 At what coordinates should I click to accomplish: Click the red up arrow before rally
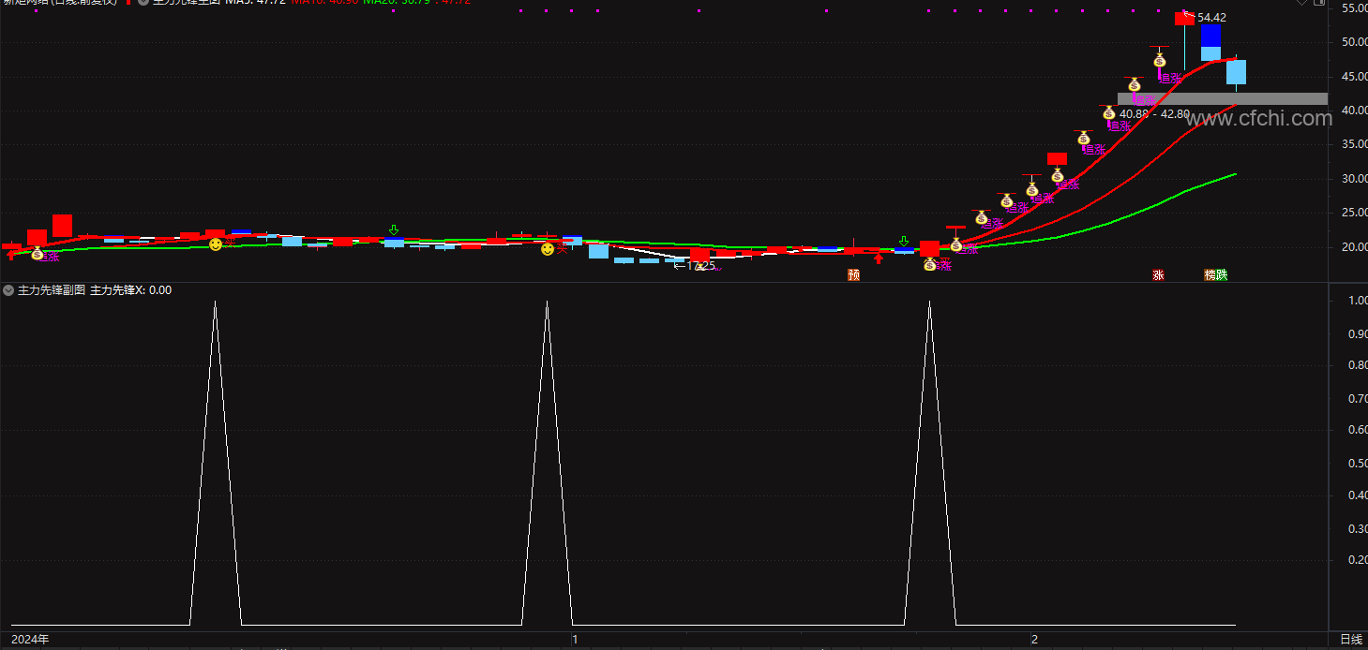pos(879,258)
